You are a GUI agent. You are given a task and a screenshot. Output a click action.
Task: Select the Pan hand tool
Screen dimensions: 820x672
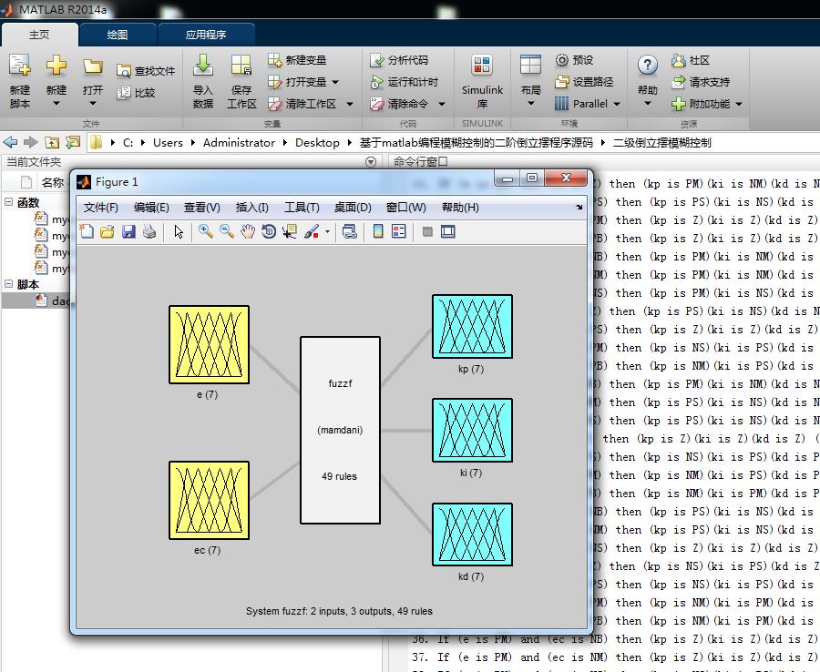coord(248,231)
